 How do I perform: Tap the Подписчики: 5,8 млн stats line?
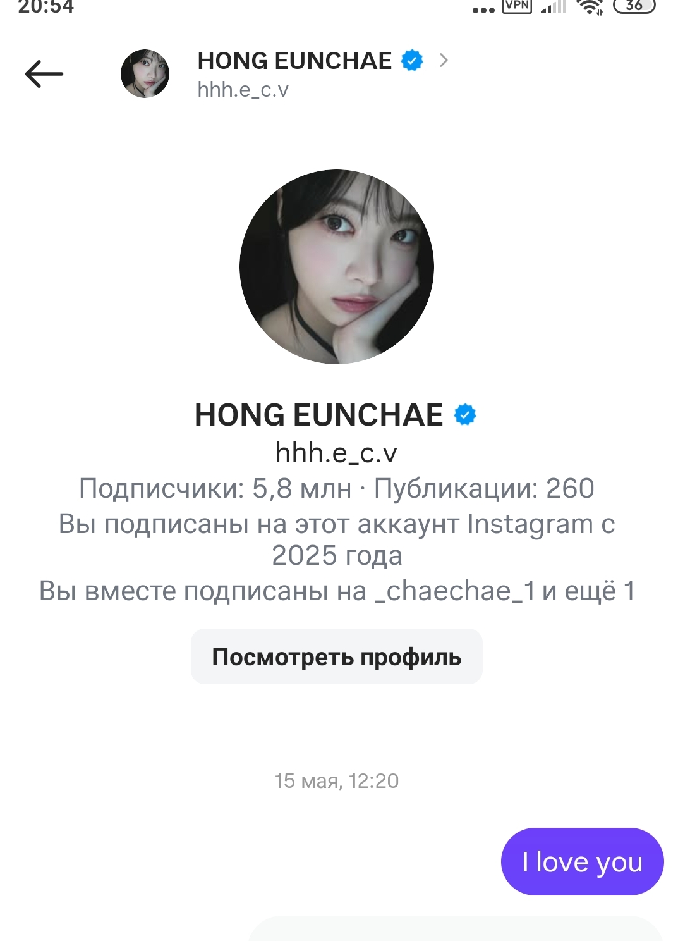tap(337, 488)
